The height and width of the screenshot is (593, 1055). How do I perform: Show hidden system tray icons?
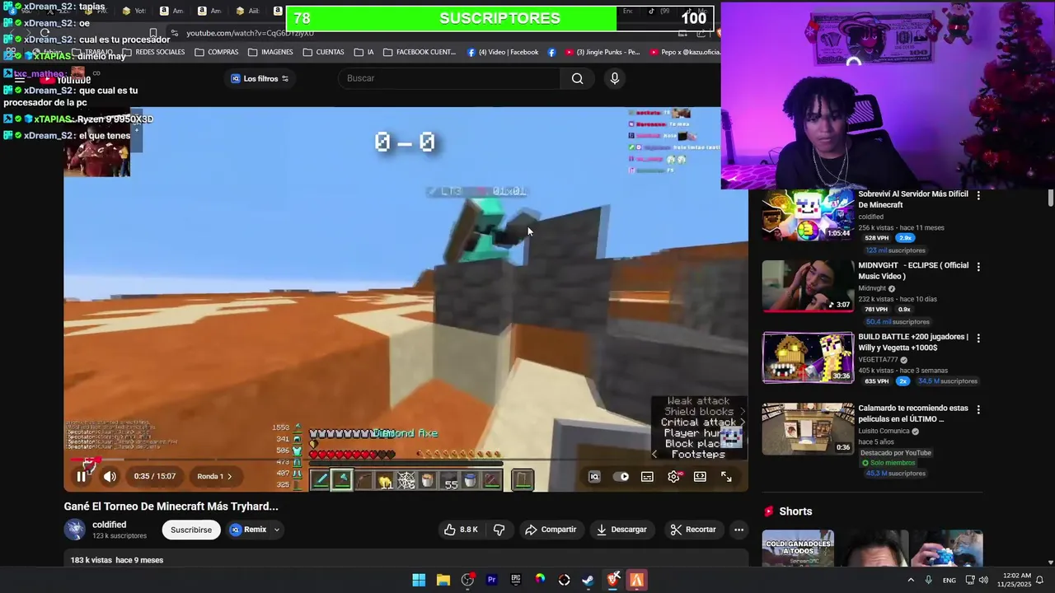point(911,580)
